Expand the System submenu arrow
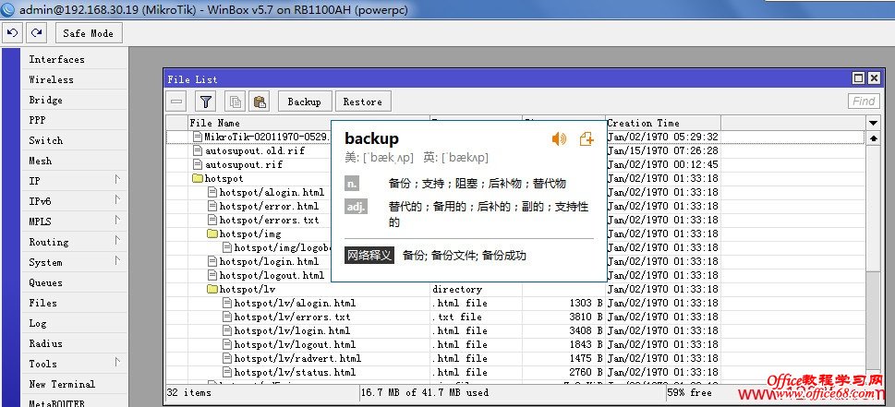This screenshot has width=895, height=407. coord(117,261)
